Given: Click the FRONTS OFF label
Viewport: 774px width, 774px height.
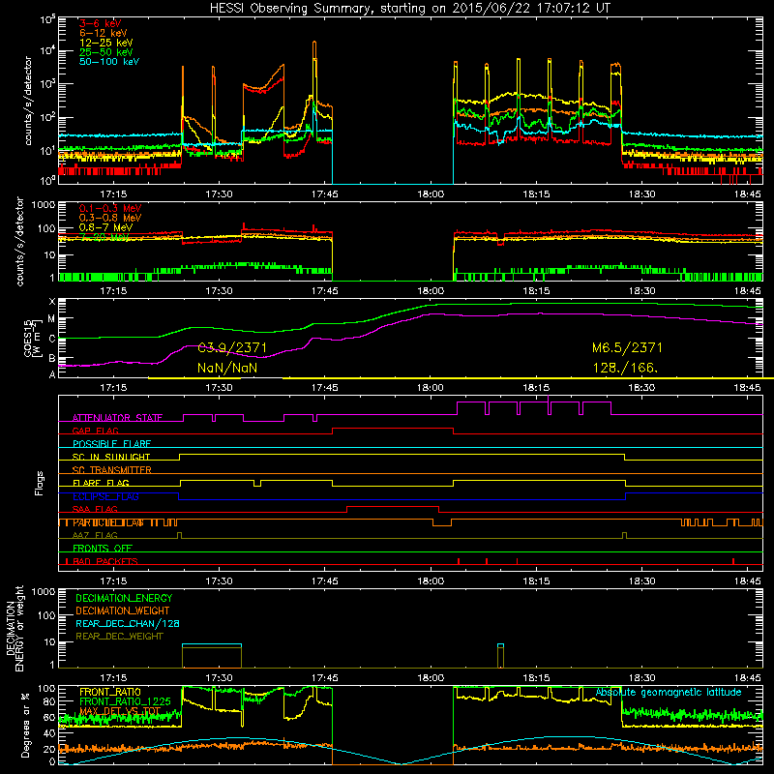Looking at the screenshot, I should pyautogui.click(x=103, y=549).
